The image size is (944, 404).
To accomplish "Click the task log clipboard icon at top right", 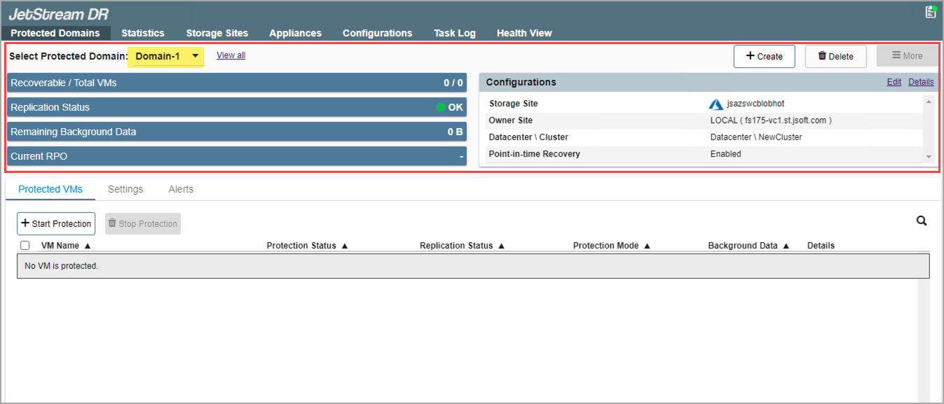I will [x=930, y=12].
